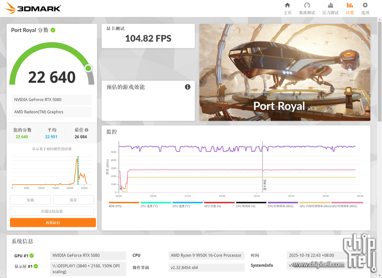382x278 pixels.
Task: Click the 在线比较结果 compare online button
Action: (x=52, y=211)
